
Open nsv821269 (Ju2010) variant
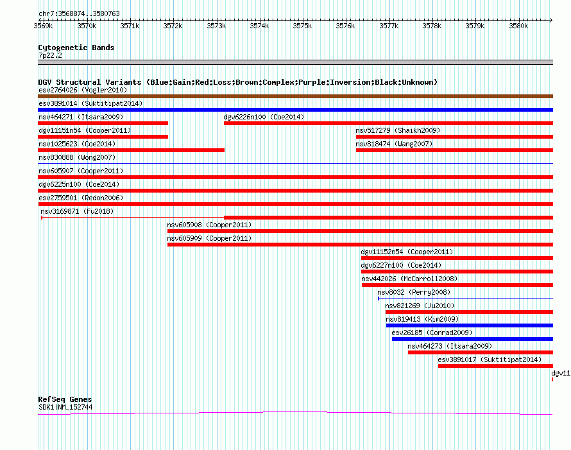[x=420, y=306]
